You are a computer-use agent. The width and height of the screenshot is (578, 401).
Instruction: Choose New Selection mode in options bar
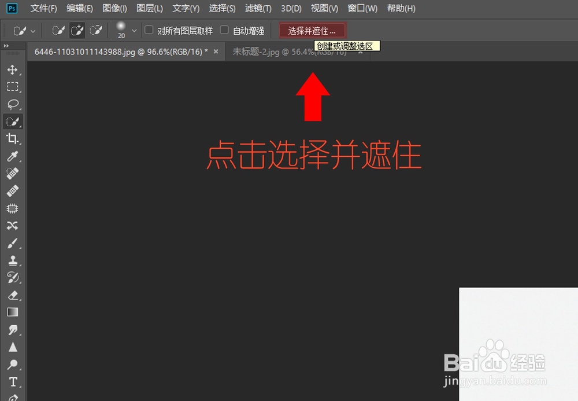pyautogui.click(x=58, y=30)
